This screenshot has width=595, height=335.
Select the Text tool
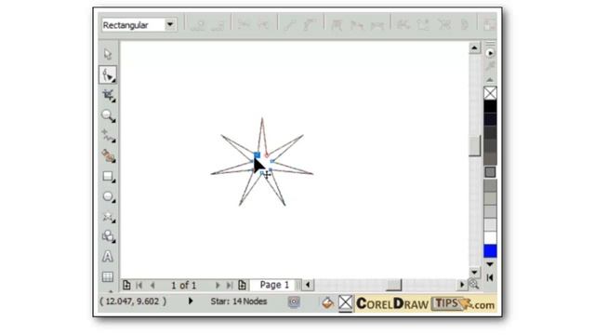tap(108, 257)
